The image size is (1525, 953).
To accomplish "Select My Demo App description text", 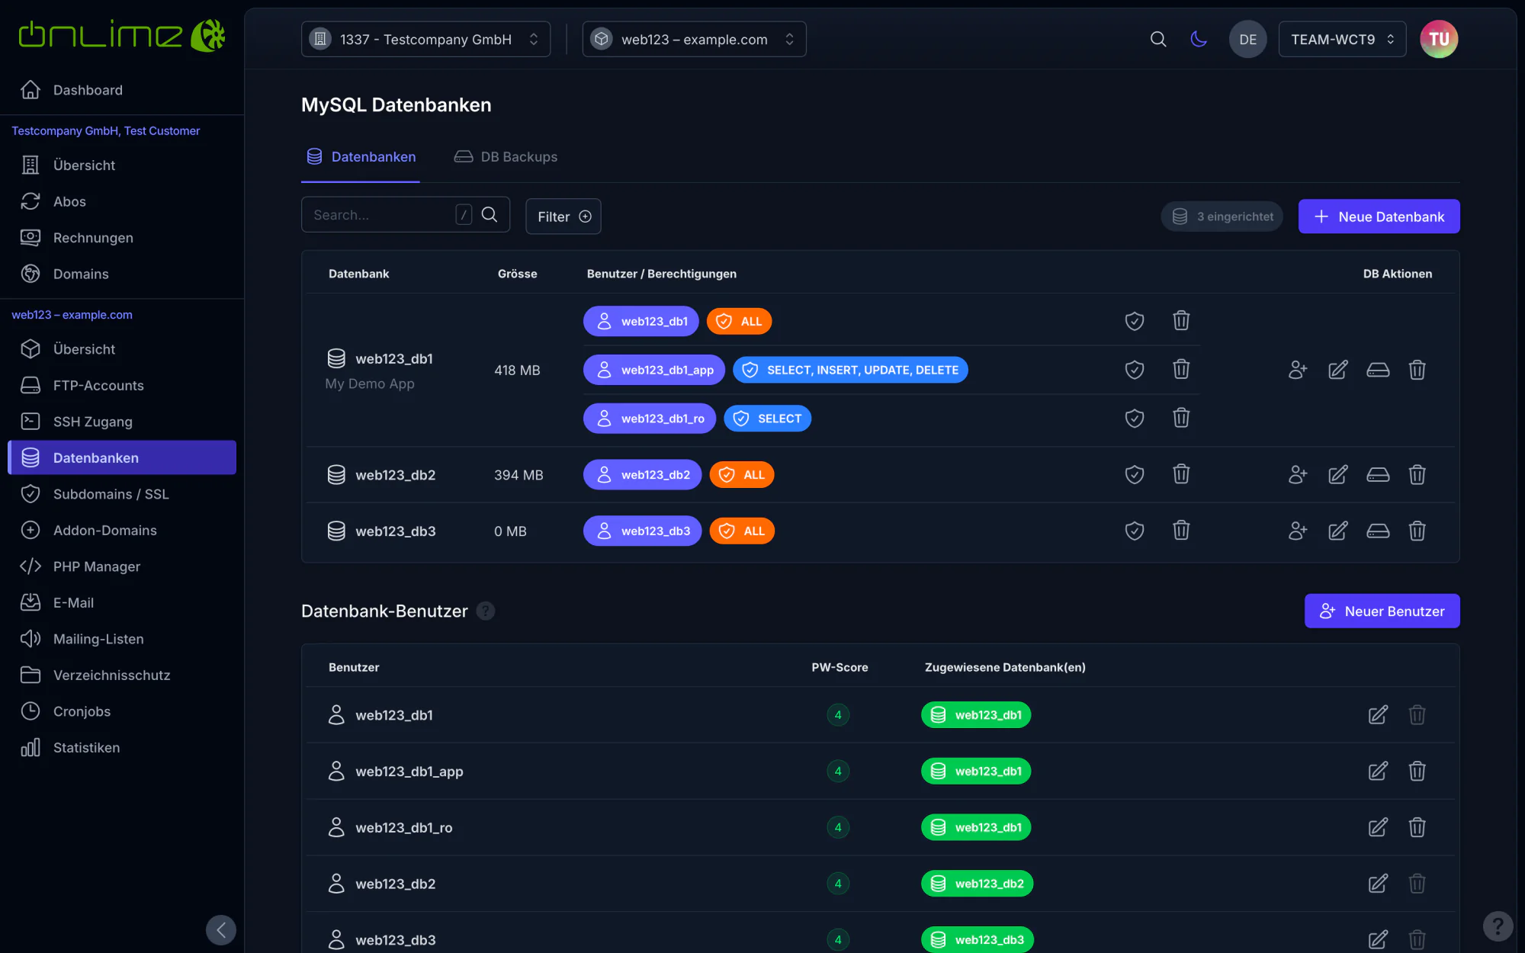I will coord(370,383).
